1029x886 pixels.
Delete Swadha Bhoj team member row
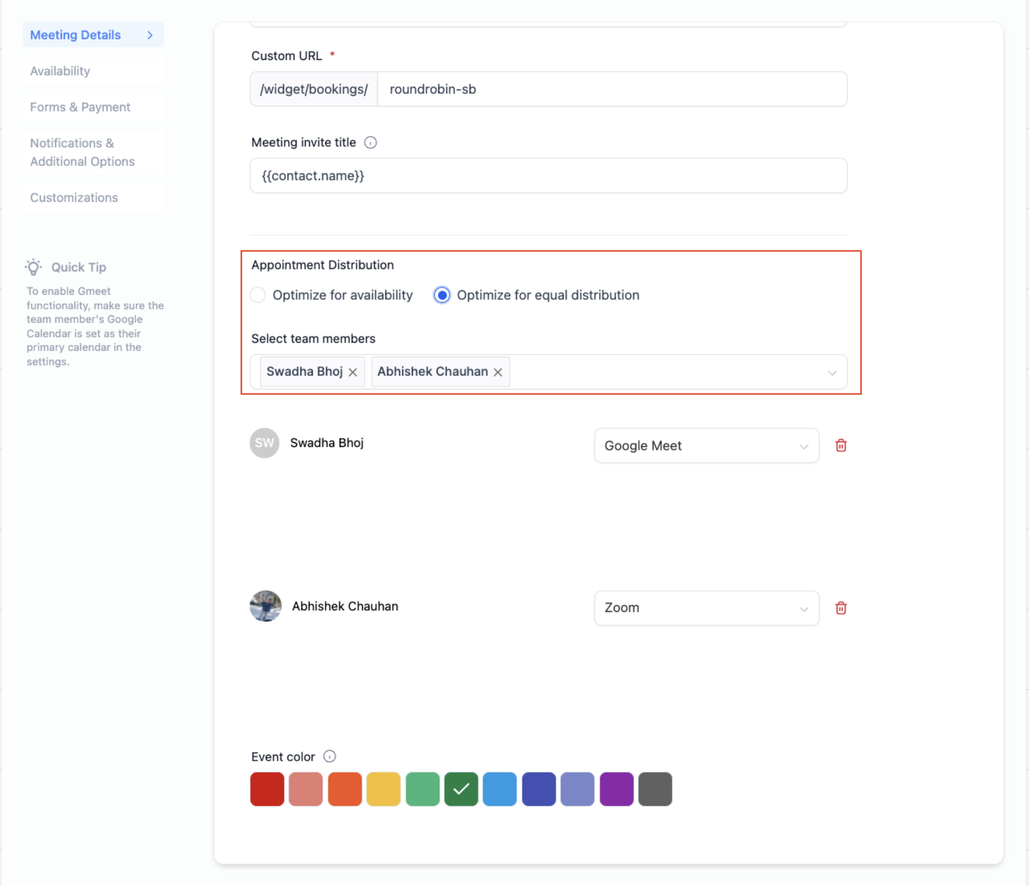pyautogui.click(x=840, y=445)
